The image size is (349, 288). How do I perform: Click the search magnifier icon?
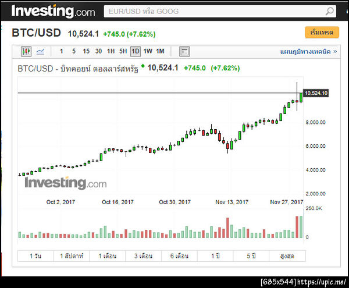[x=330, y=11]
